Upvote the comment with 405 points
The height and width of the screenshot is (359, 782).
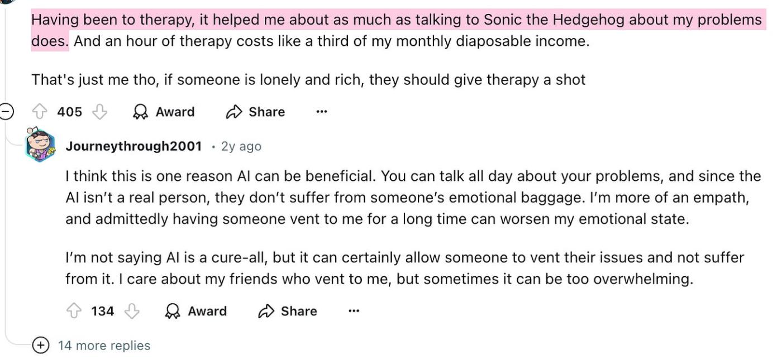coord(40,112)
